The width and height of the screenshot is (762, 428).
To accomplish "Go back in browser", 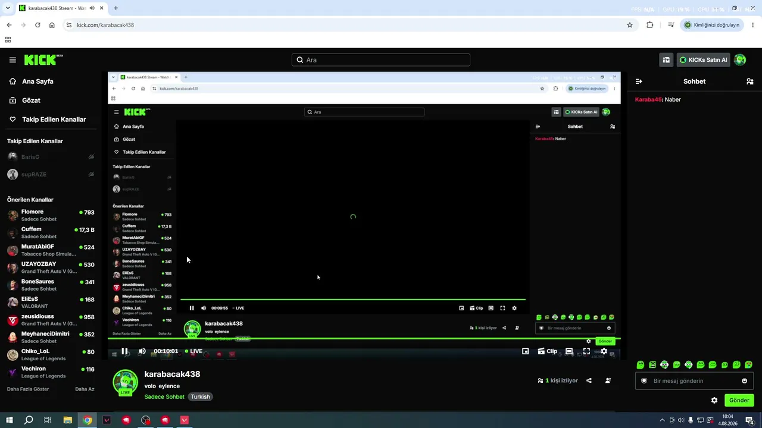I will [x=9, y=25].
